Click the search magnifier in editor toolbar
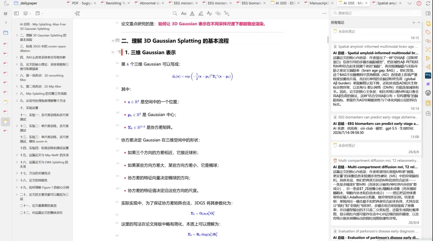The image size is (433, 241). [x=175, y=13]
